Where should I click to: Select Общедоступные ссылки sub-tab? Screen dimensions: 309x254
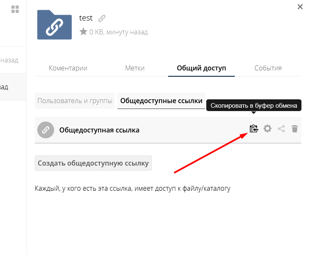coord(161,101)
